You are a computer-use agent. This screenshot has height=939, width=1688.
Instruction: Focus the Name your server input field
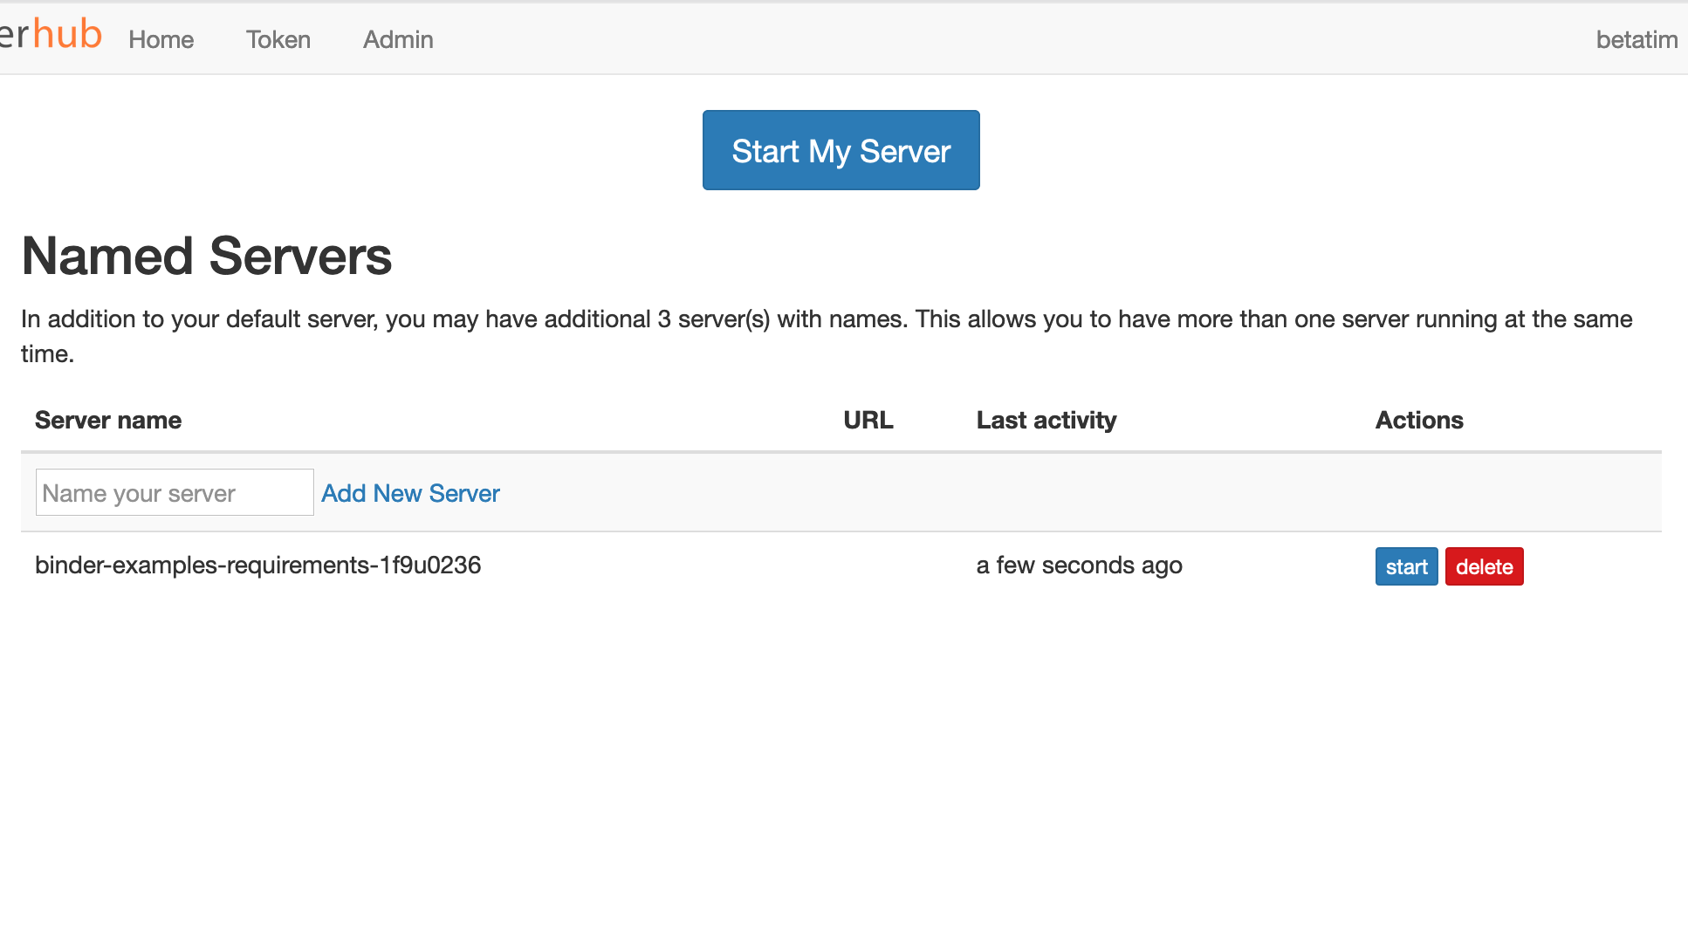[x=174, y=492]
